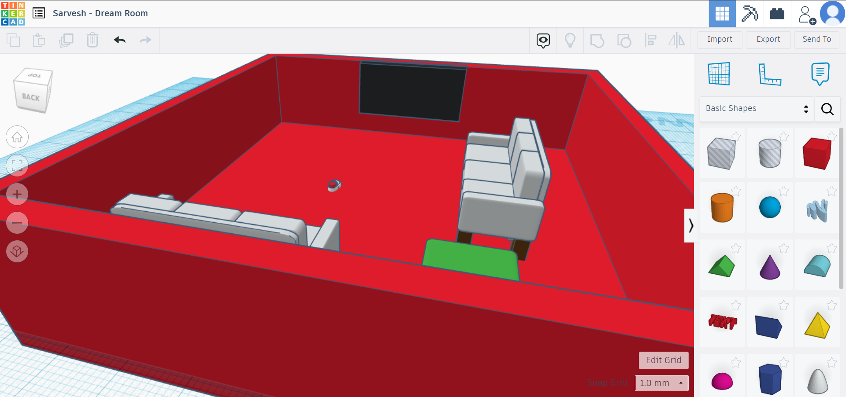846x397 pixels.
Task: Select the Workplane tool
Action: [718, 74]
